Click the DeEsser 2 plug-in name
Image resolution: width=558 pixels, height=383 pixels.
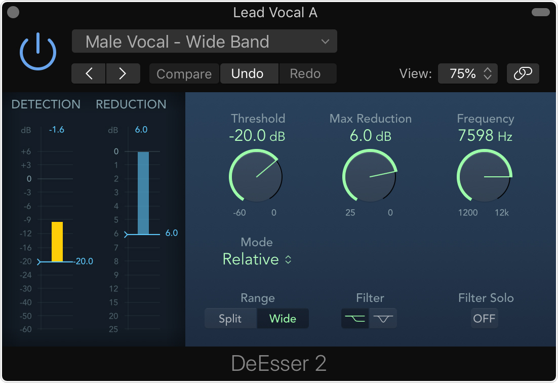[x=278, y=363]
